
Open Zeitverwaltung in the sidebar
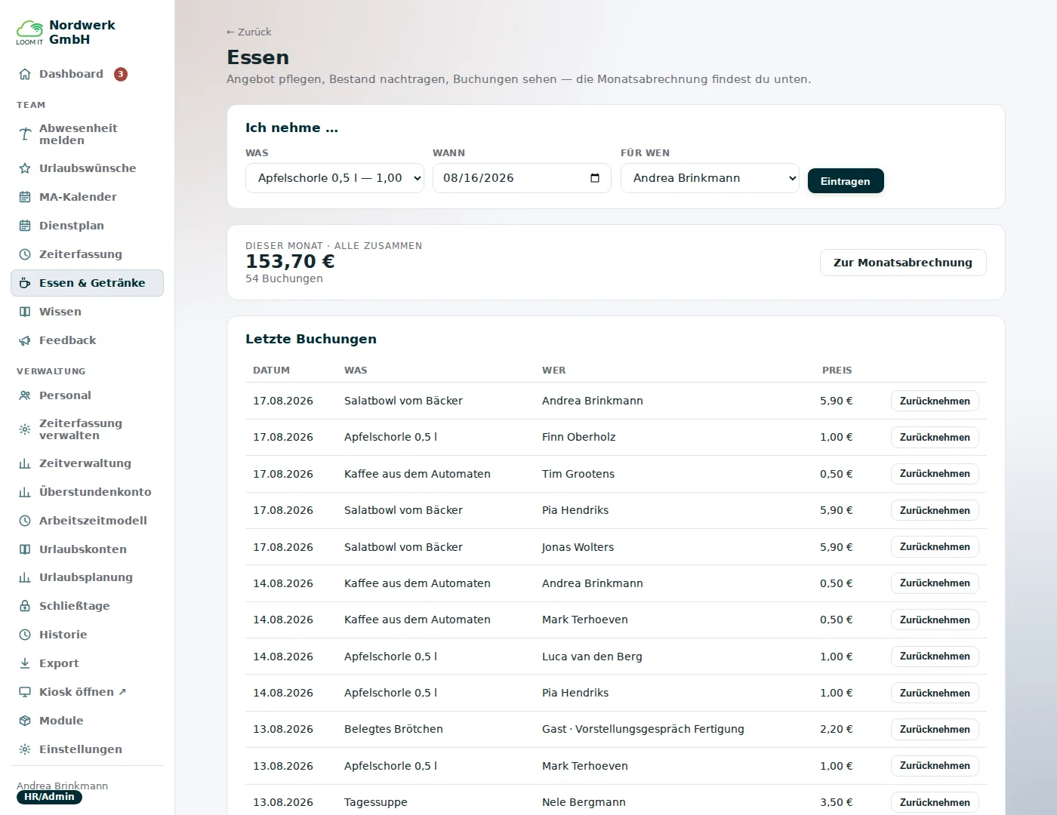click(x=87, y=463)
